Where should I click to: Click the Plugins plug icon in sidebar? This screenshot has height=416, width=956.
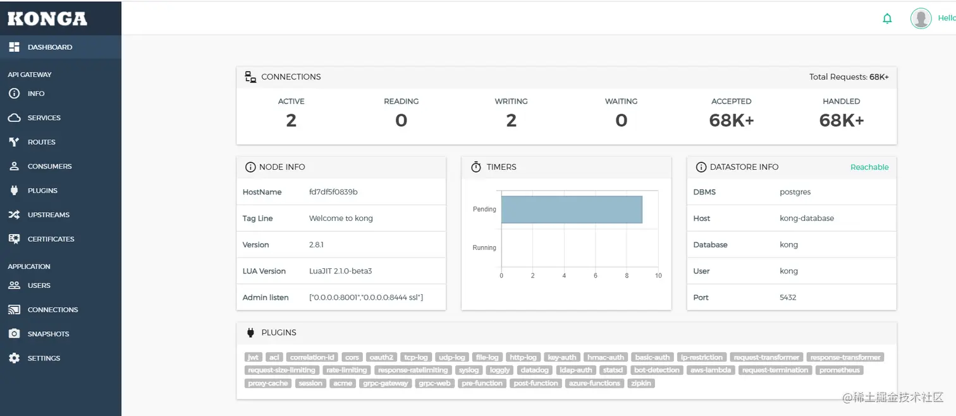(x=14, y=190)
